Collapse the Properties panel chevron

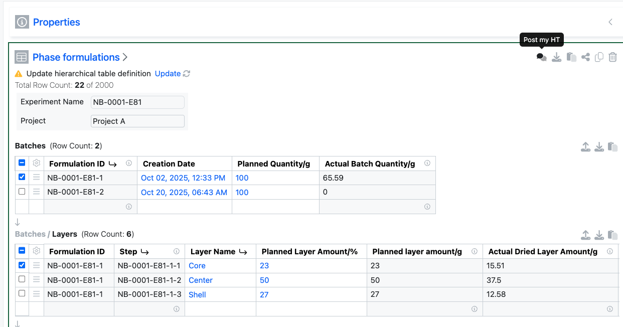click(x=610, y=22)
